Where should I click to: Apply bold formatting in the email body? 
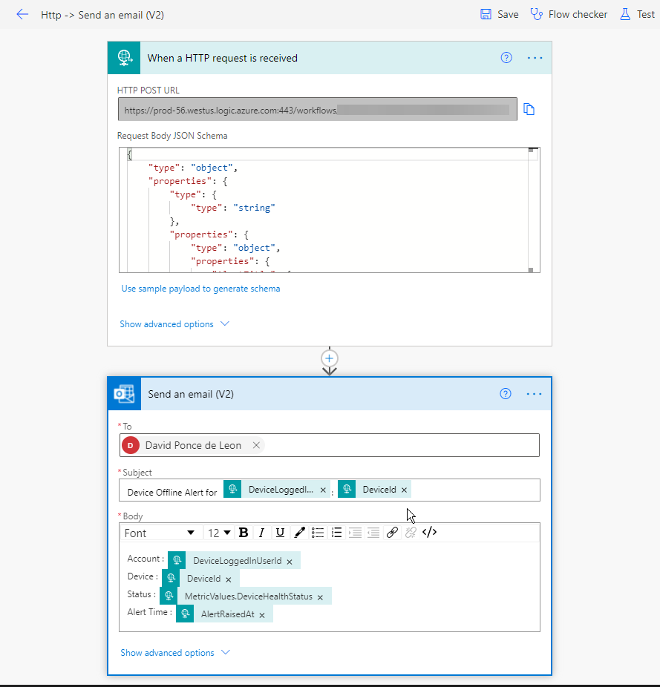point(244,532)
